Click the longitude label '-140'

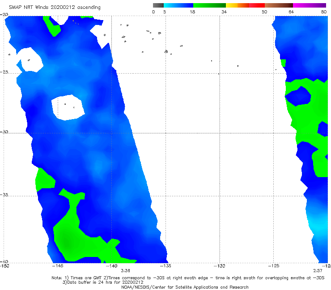pos(111,266)
